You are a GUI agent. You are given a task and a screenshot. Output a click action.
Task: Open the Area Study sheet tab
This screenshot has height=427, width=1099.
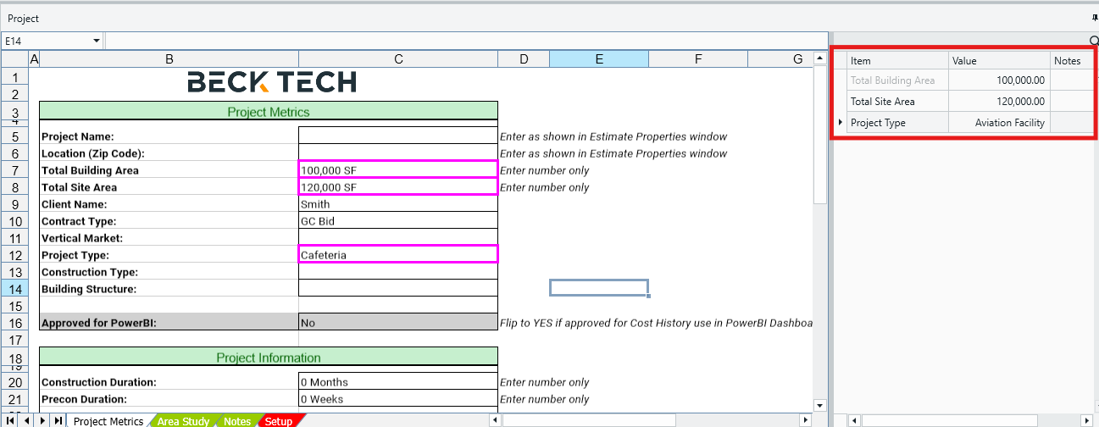pos(183,421)
